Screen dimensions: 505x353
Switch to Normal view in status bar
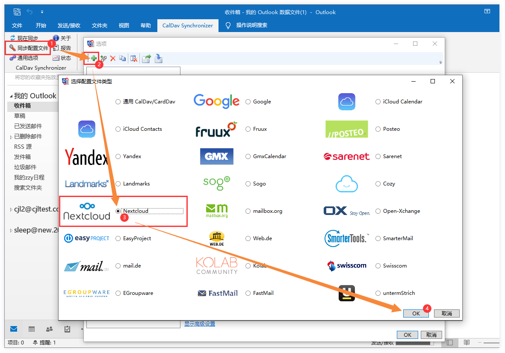450,342
